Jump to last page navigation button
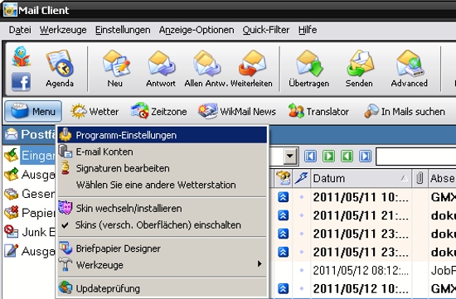 (366, 156)
